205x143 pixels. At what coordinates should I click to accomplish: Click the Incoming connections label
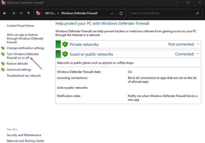tap(72, 78)
